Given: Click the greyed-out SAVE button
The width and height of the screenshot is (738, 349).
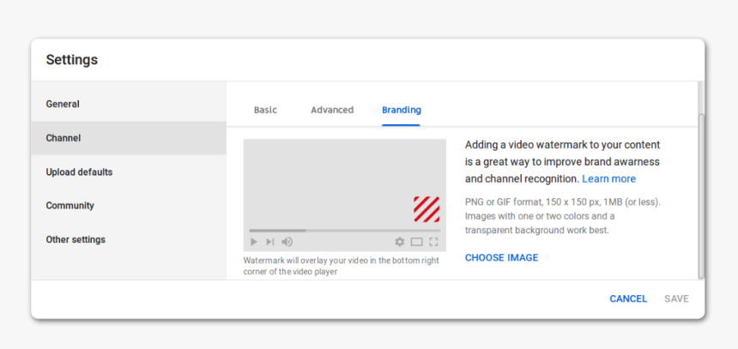Looking at the screenshot, I should [x=676, y=298].
